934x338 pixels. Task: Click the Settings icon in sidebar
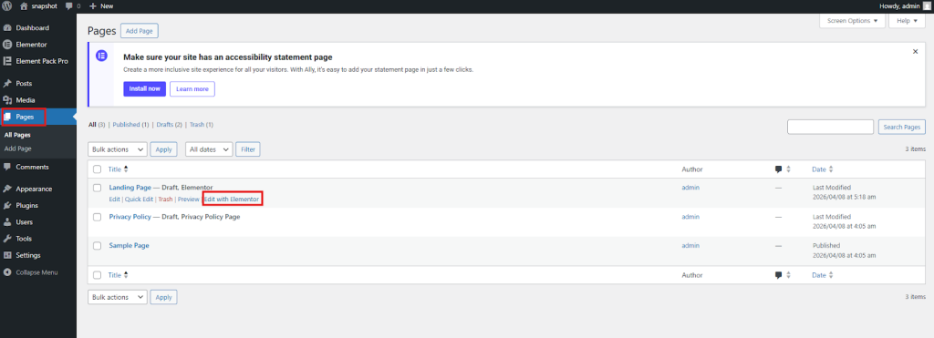[x=7, y=255]
